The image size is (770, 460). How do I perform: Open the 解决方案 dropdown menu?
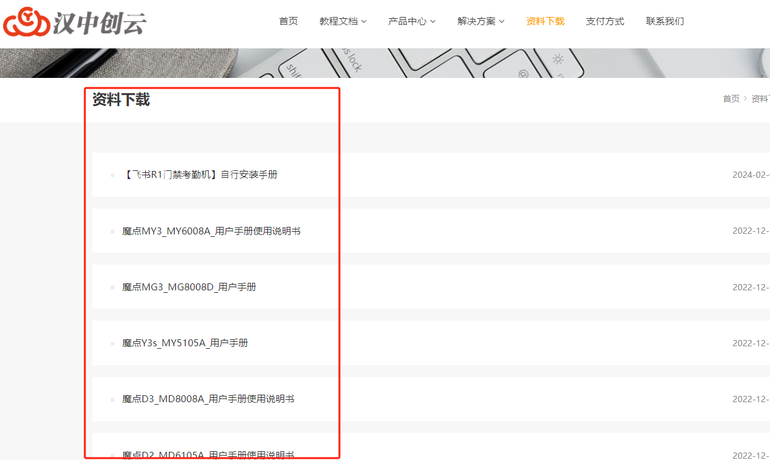(x=481, y=21)
